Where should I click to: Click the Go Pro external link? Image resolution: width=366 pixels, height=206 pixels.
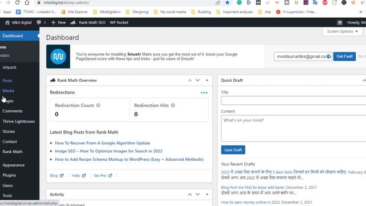click(x=103, y=176)
